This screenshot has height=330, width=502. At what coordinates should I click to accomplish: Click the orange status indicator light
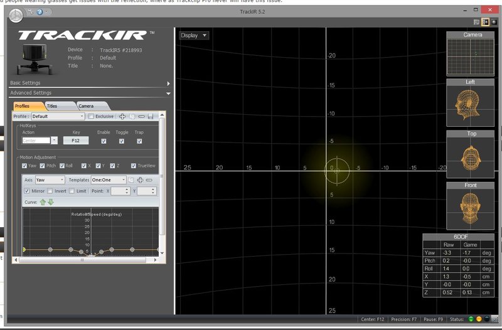pos(479,319)
